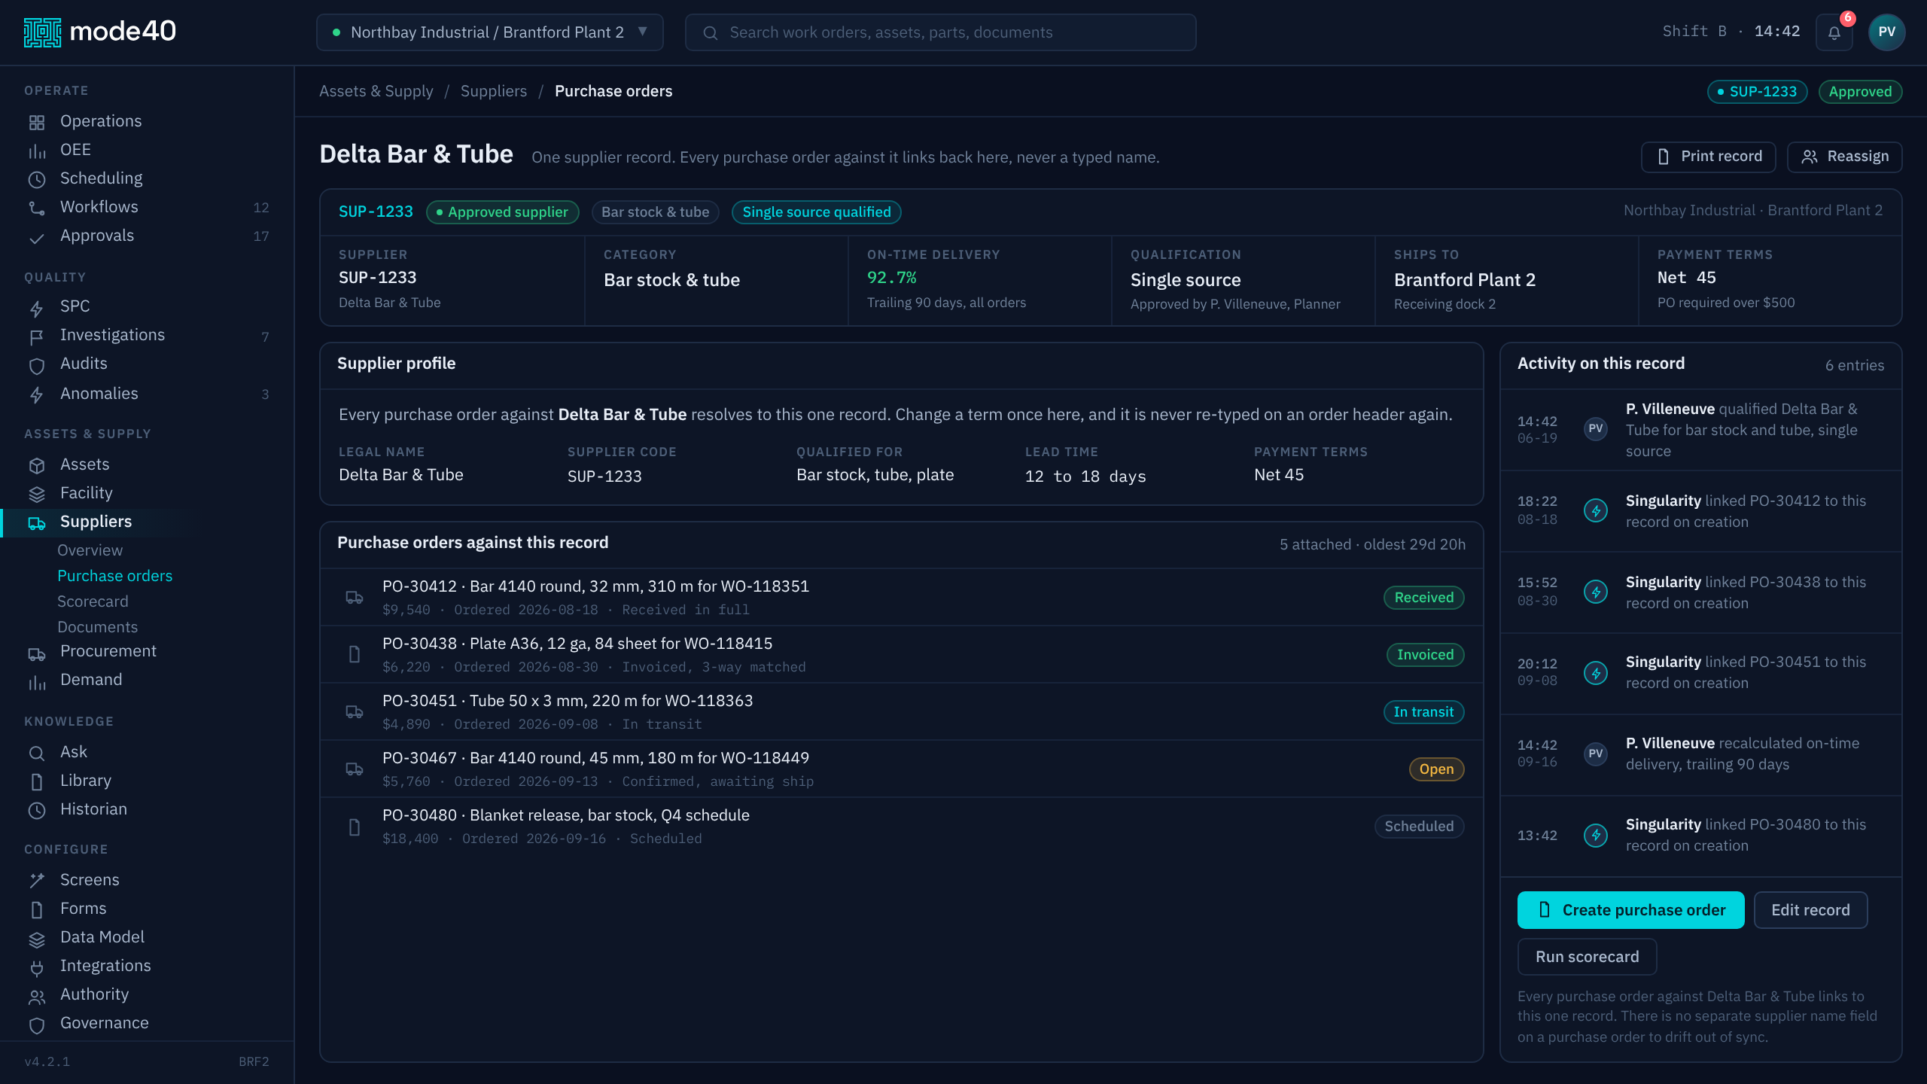Go to Scheduling in the sidebar
Screen dimensions: 1927x1084
[x=148, y=178]
